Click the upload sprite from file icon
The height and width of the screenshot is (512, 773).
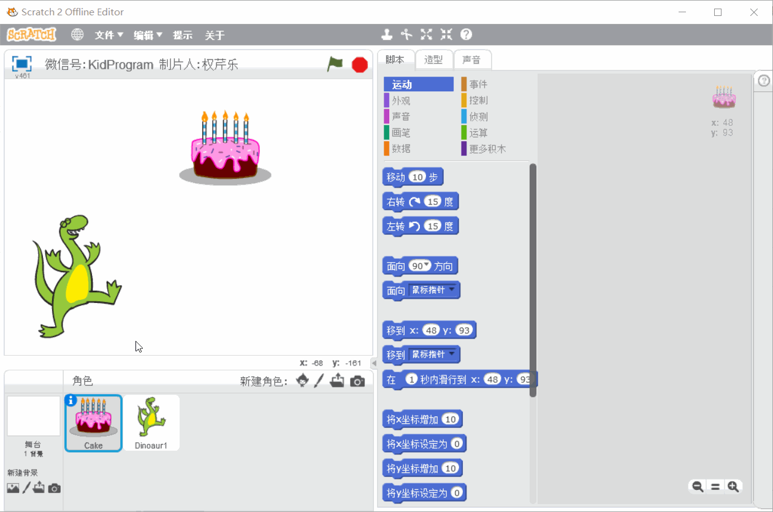coord(337,380)
